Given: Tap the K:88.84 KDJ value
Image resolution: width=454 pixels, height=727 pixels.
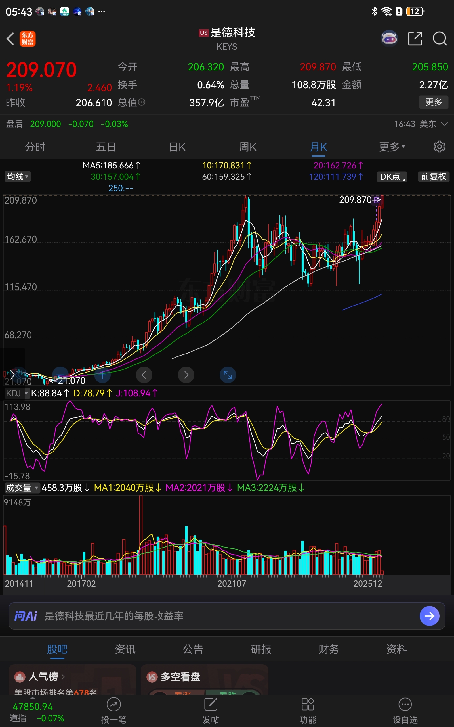Looking at the screenshot, I should [50, 393].
